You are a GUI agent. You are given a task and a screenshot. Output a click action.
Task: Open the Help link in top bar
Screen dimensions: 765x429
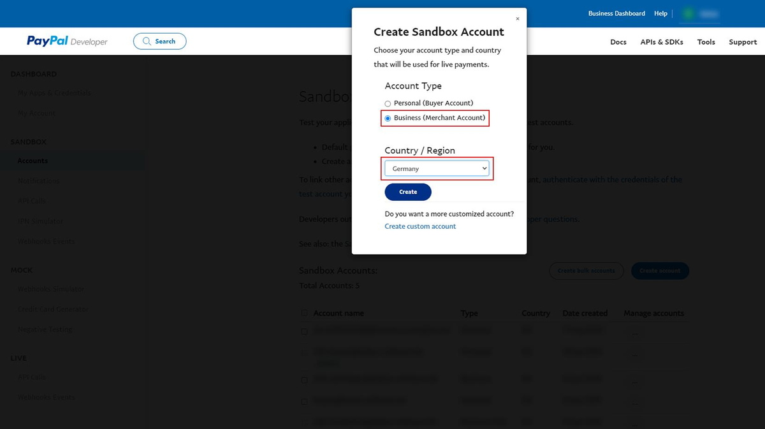(x=661, y=13)
